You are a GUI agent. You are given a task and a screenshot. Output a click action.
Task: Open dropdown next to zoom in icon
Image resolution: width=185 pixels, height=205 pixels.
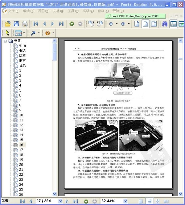point(129,24)
